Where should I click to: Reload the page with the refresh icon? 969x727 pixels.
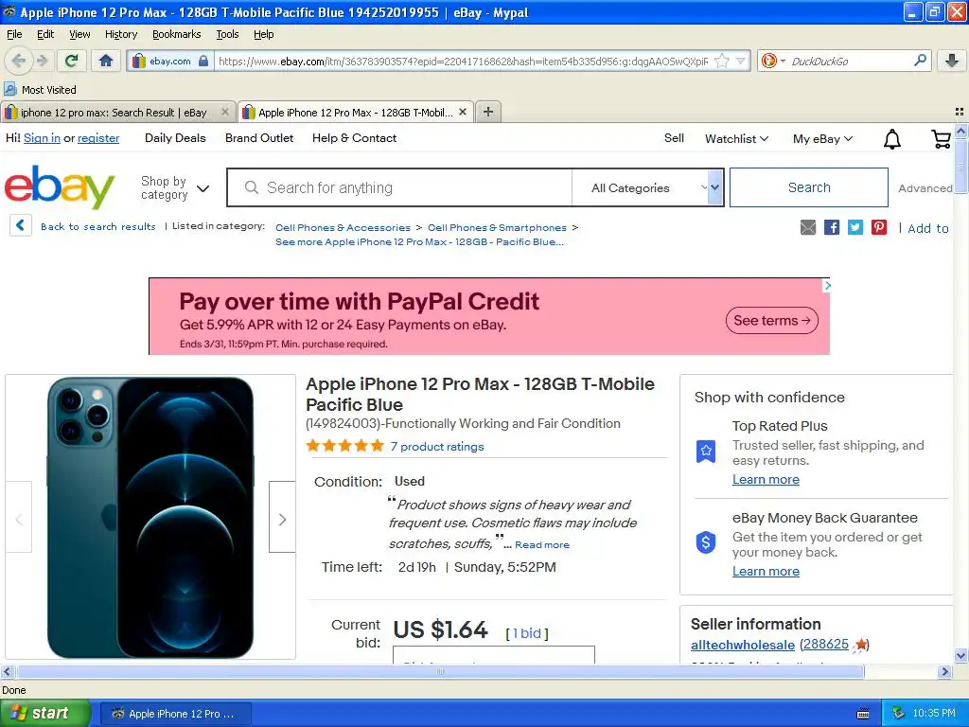click(72, 61)
